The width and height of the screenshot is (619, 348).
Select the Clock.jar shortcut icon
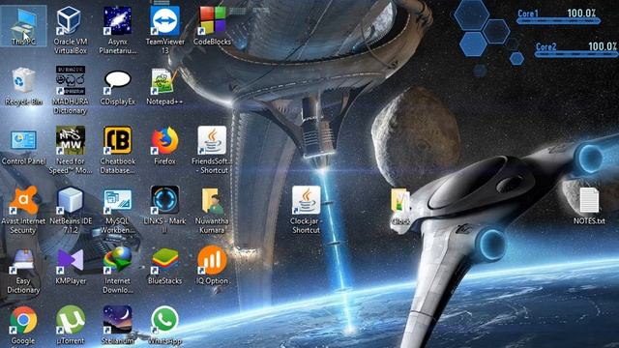point(307,211)
